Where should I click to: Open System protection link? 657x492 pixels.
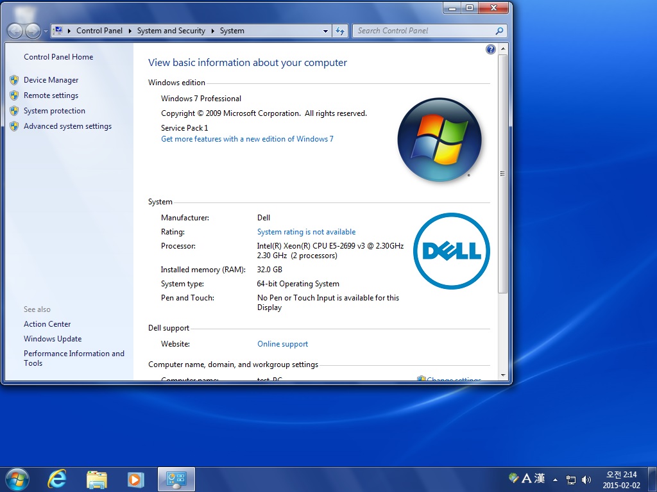54,111
